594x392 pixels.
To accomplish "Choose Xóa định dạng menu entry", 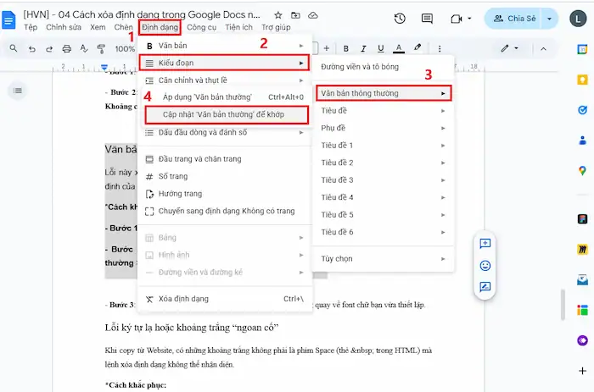I will pyautogui.click(x=183, y=299).
